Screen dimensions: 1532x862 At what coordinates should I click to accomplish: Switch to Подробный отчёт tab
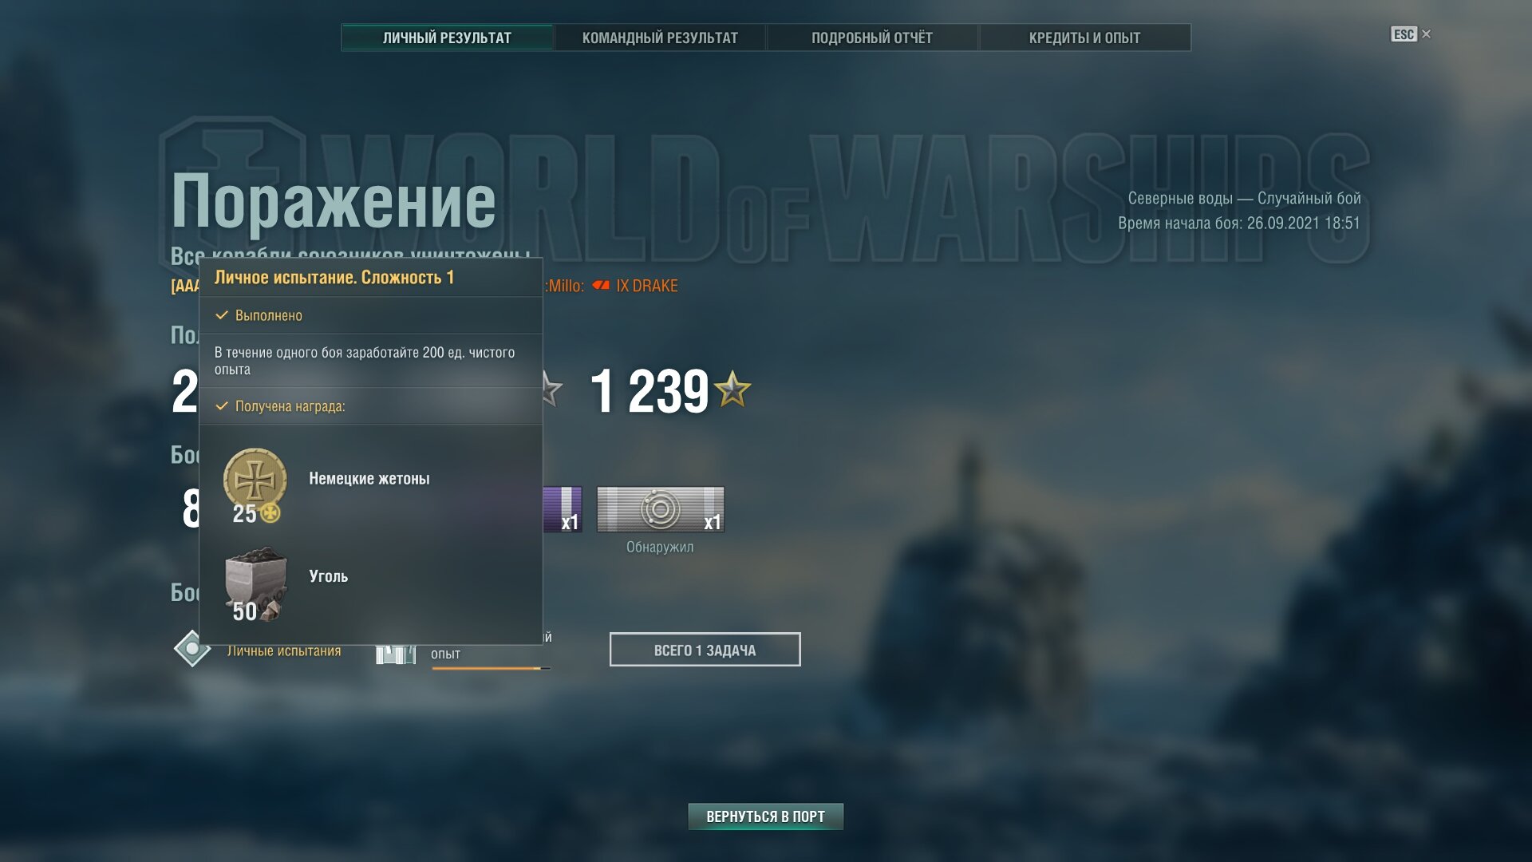872,38
